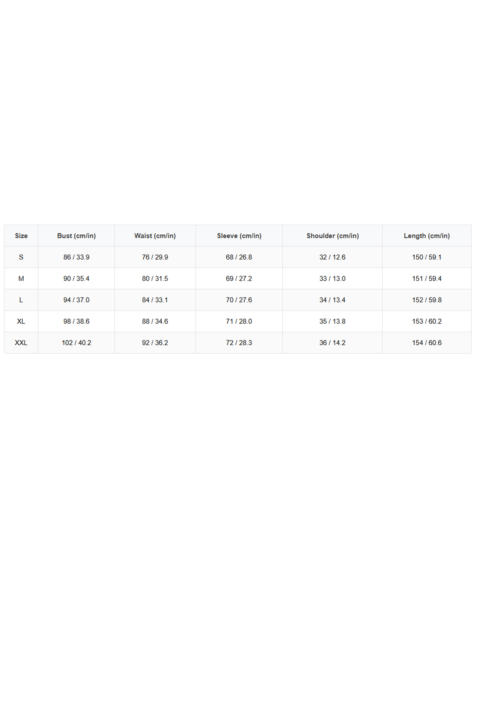
Task: Select the 'Waist (cm/in)' header
Action: point(155,236)
